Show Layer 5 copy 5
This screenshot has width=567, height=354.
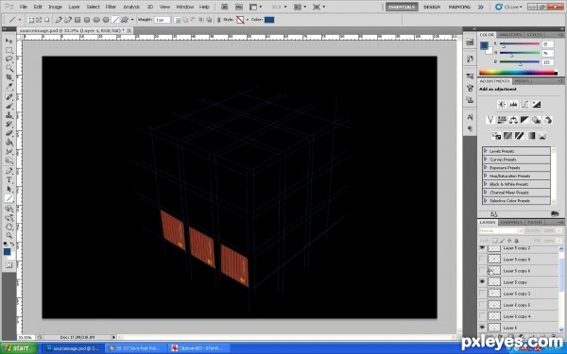(x=482, y=305)
